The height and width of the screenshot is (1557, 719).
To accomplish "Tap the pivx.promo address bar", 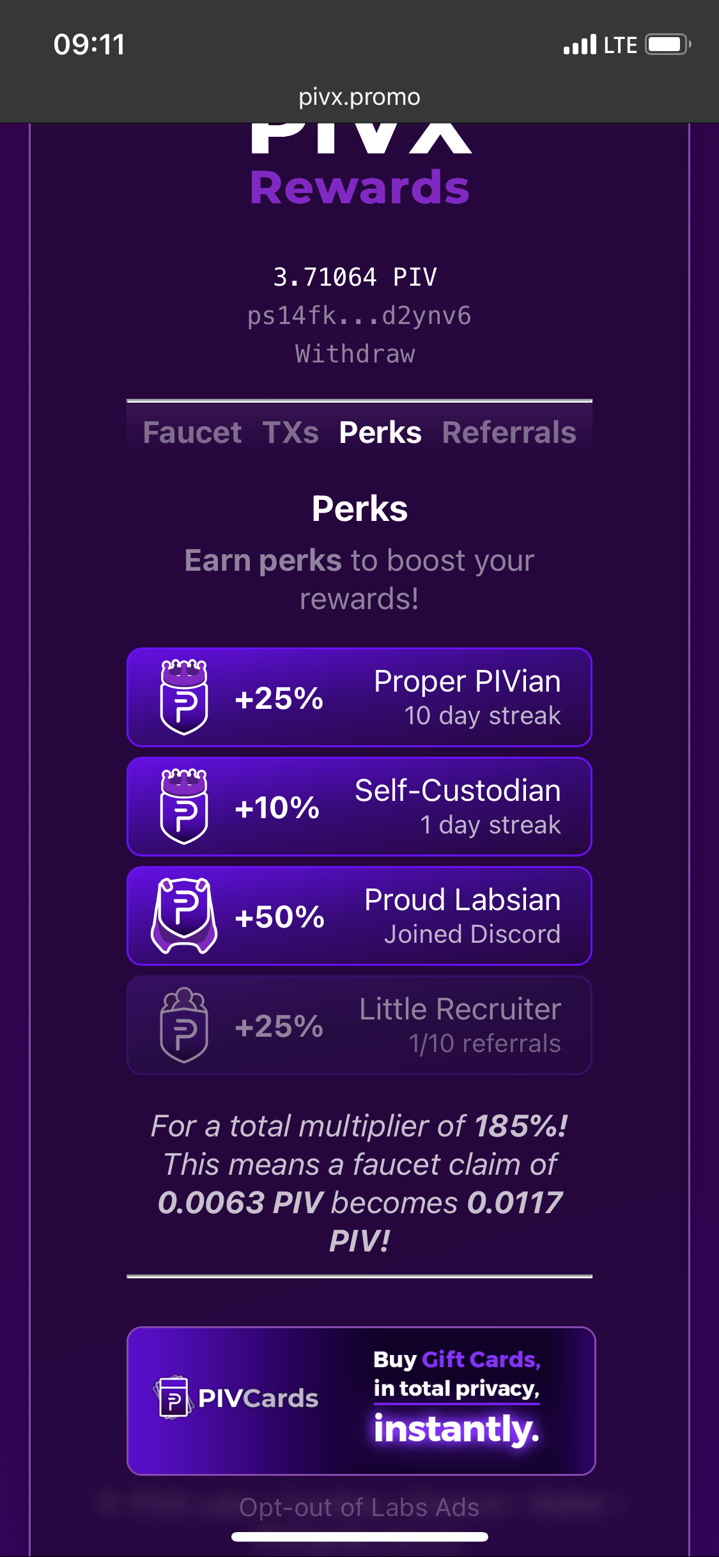I will 359,97.
